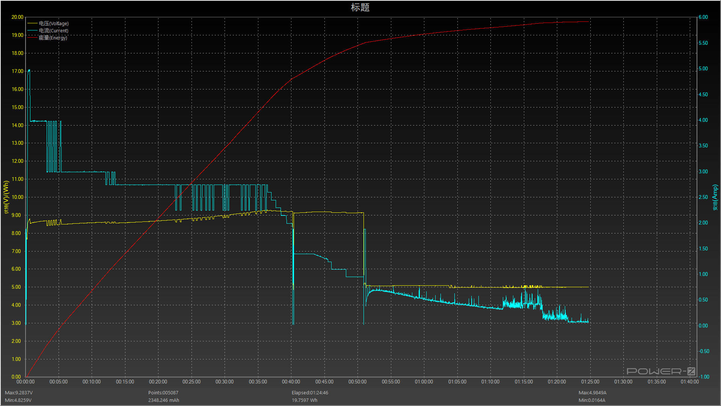721x406 pixels.
Task: Click the 20.00 left axis value
Action: tap(17, 17)
